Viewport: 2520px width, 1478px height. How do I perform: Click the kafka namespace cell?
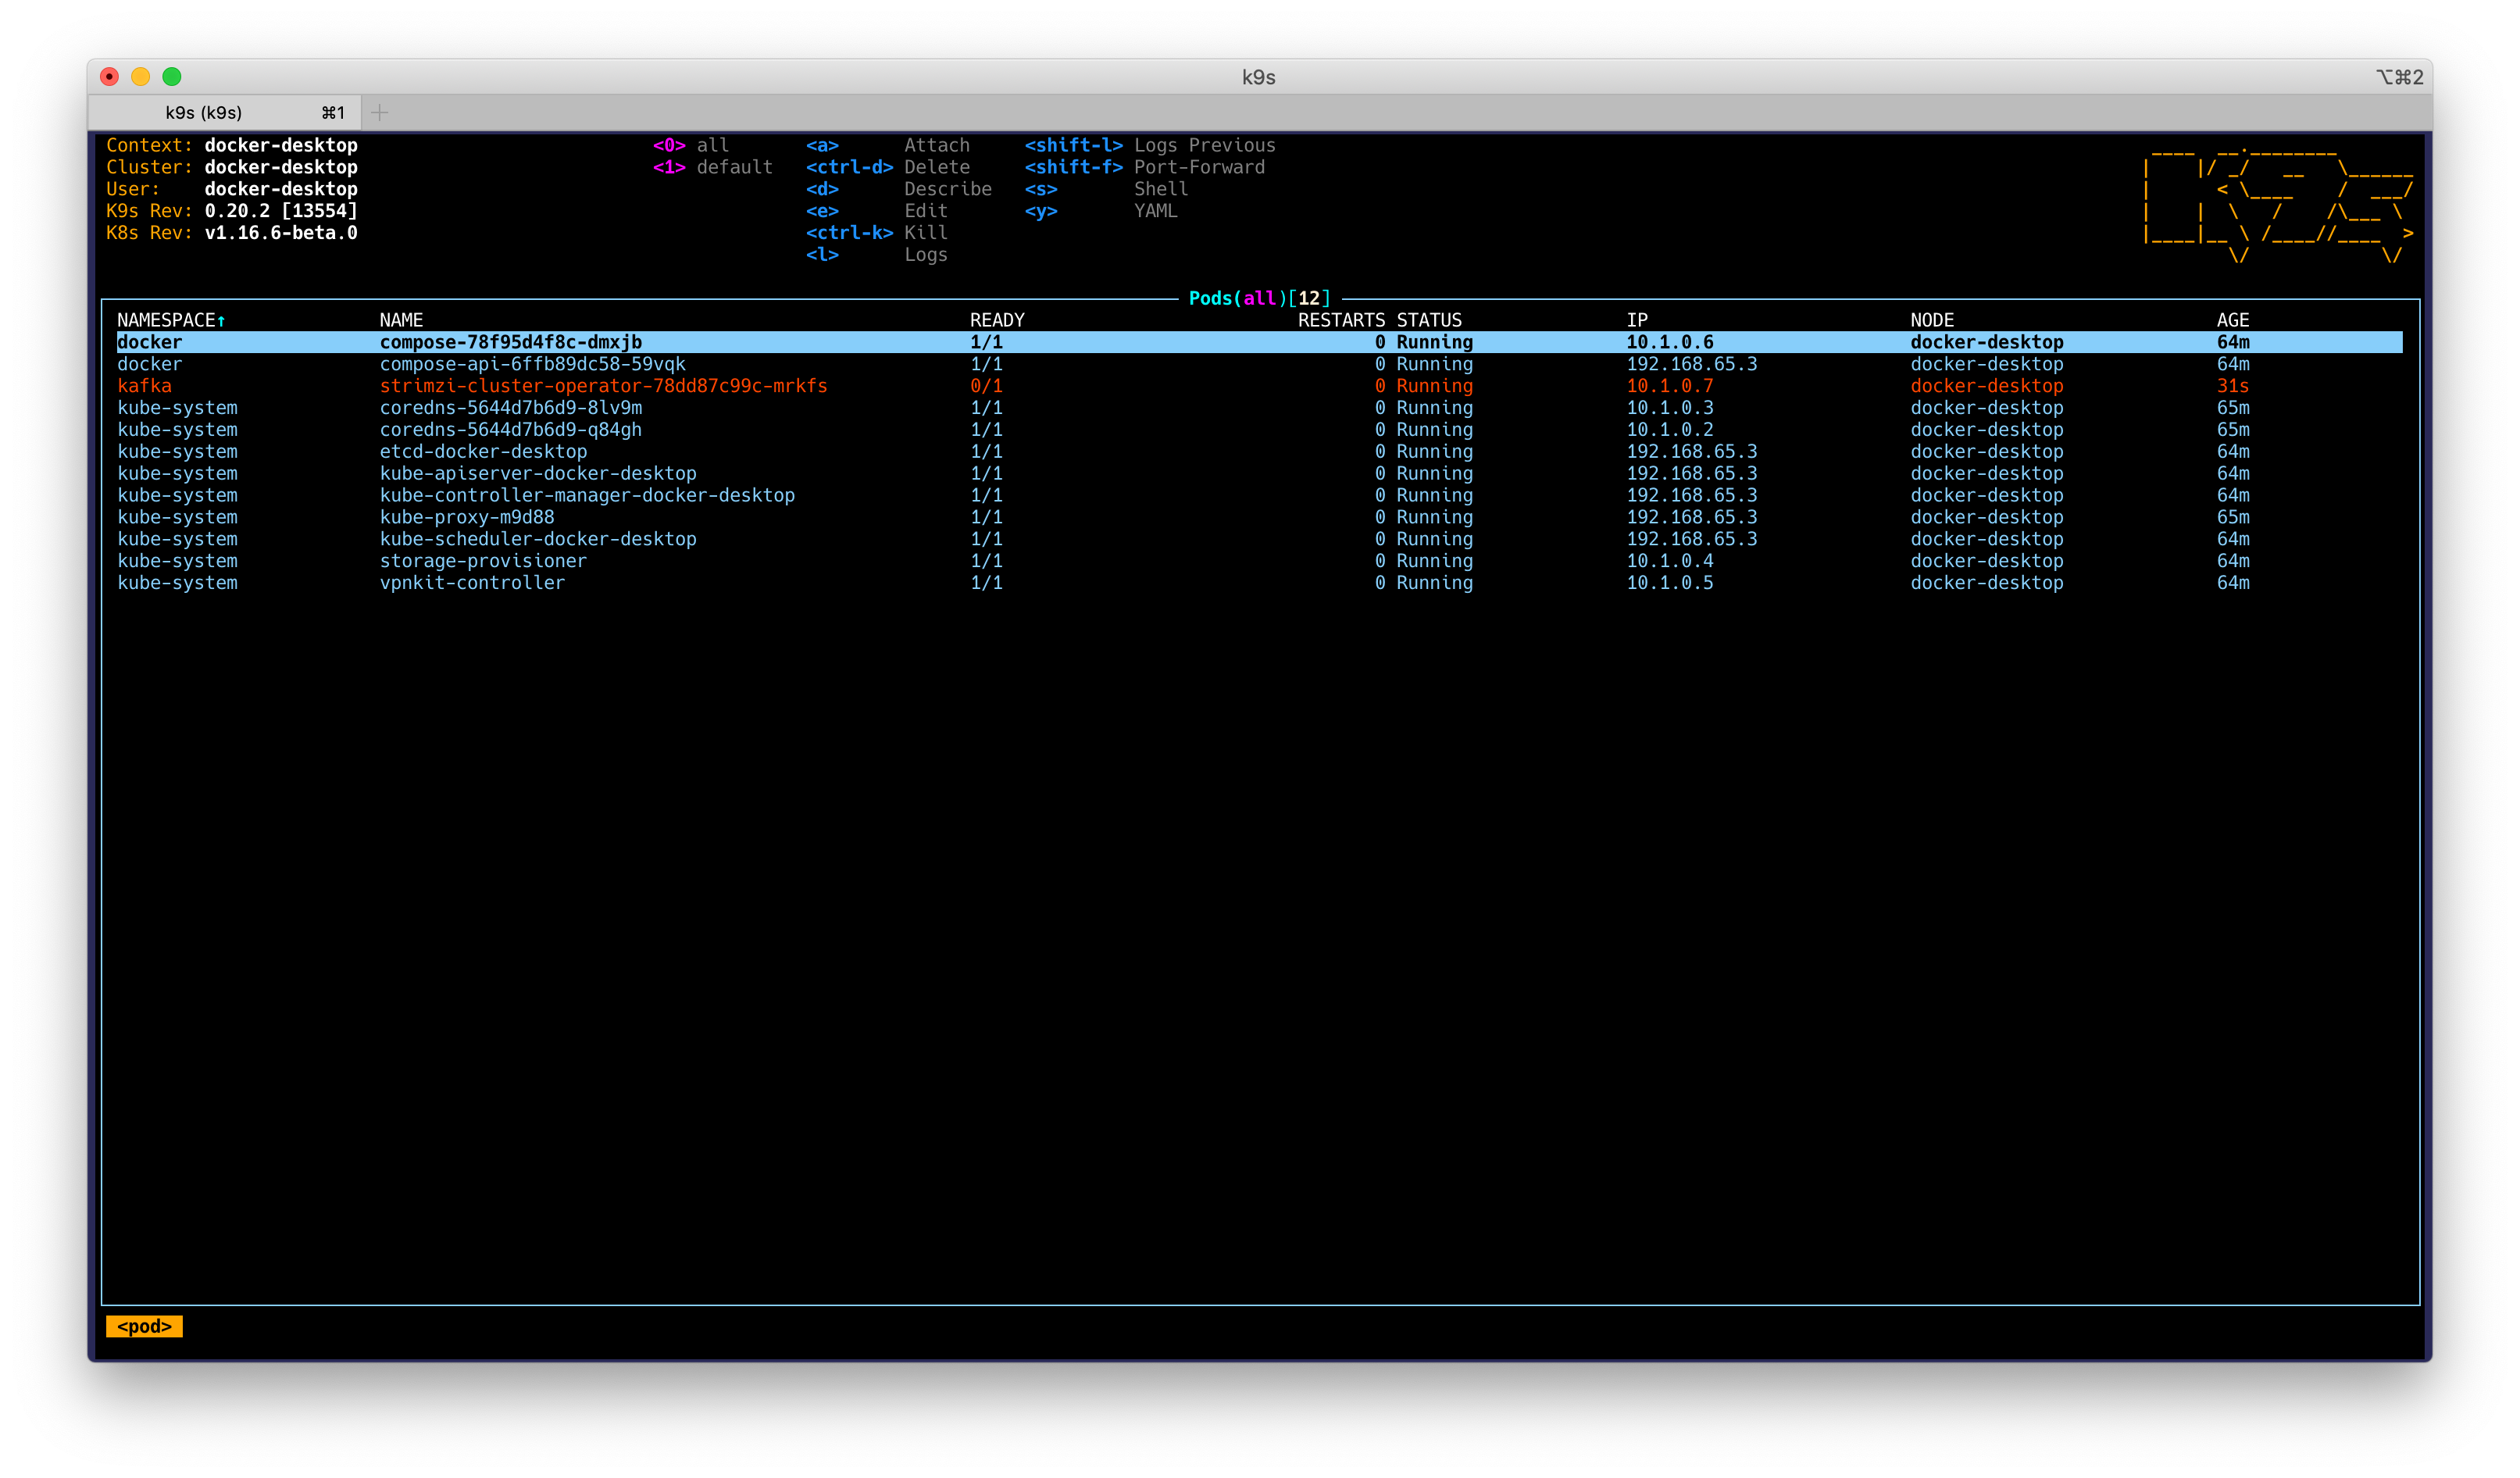point(144,386)
